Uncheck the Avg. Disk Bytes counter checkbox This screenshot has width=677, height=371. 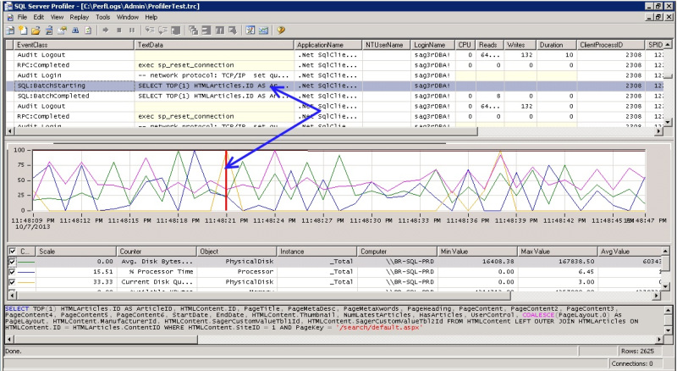coord(11,263)
